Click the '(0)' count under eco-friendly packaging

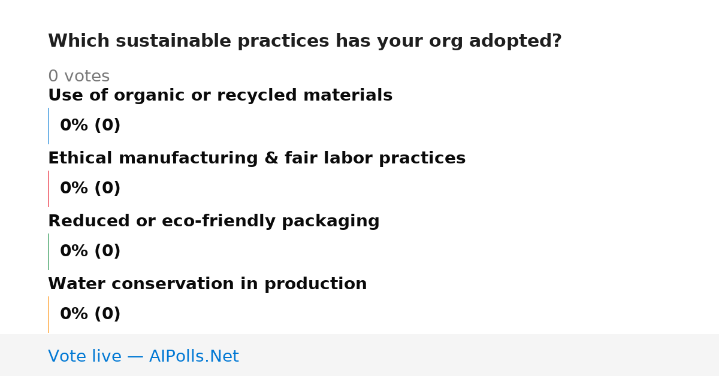pyautogui.click(x=107, y=251)
